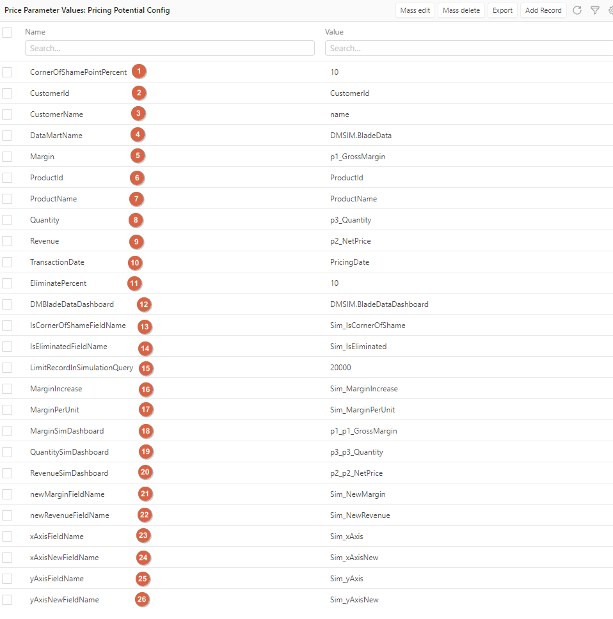Focus the Name column search field

point(170,48)
